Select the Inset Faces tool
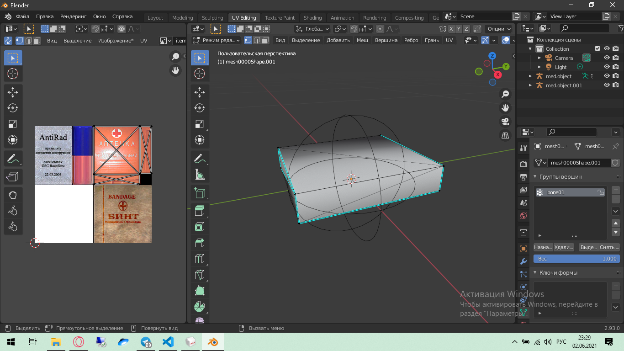624x351 pixels. click(x=200, y=227)
